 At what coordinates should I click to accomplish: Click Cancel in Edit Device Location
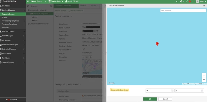point(165,99)
